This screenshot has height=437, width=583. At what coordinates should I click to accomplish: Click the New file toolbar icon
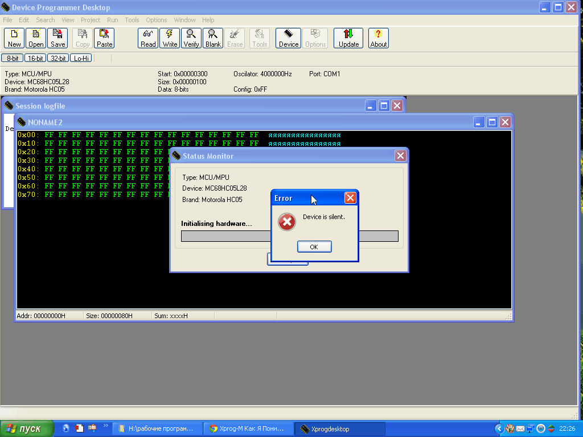(x=14, y=38)
